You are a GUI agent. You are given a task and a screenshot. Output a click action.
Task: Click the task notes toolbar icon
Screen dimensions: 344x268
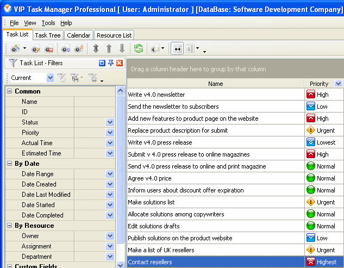coord(155,48)
